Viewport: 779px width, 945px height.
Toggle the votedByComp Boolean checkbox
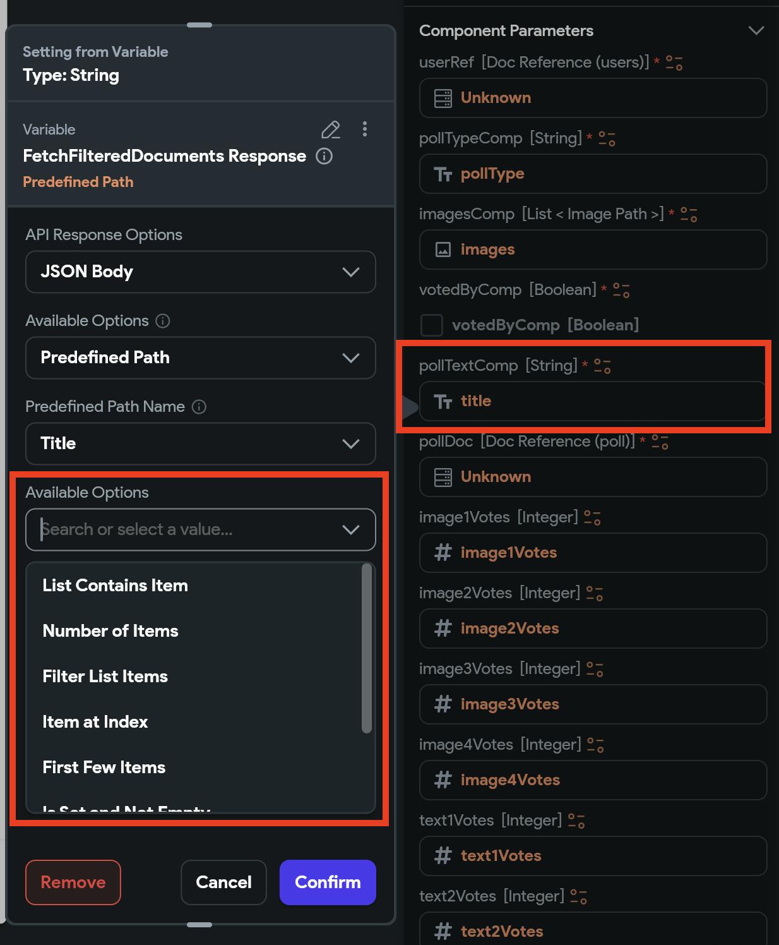[x=432, y=325]
